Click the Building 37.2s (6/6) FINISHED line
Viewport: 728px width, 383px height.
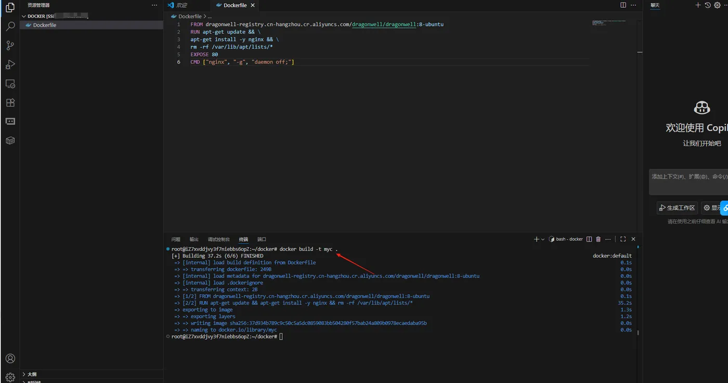click(x=217, y=256)
